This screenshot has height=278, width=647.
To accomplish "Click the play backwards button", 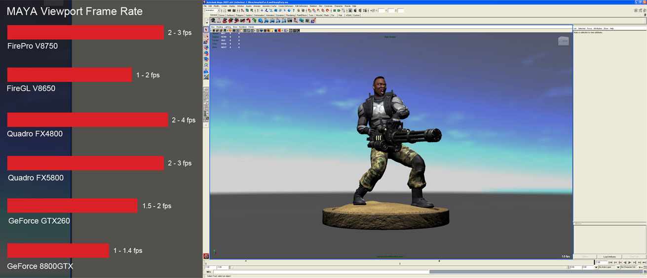I will (626, 262).
